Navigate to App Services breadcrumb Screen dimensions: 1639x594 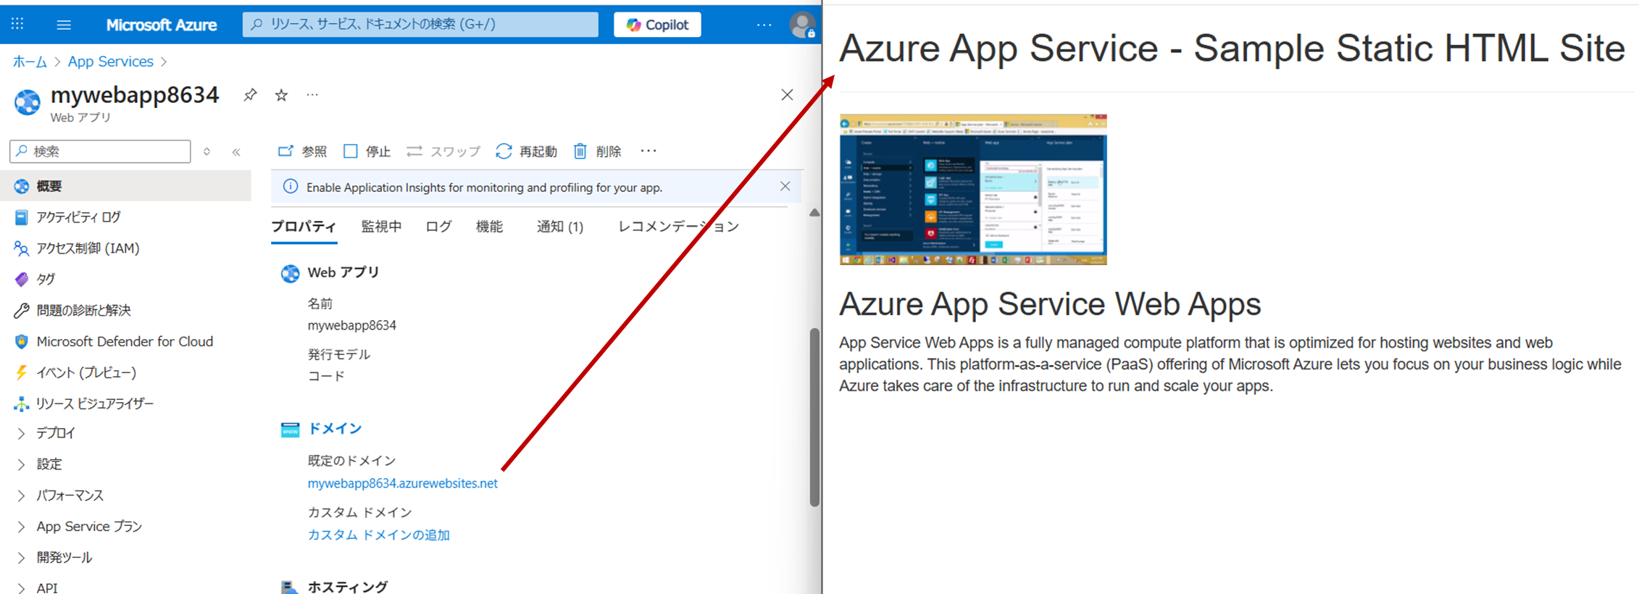(x=111, y=62)
